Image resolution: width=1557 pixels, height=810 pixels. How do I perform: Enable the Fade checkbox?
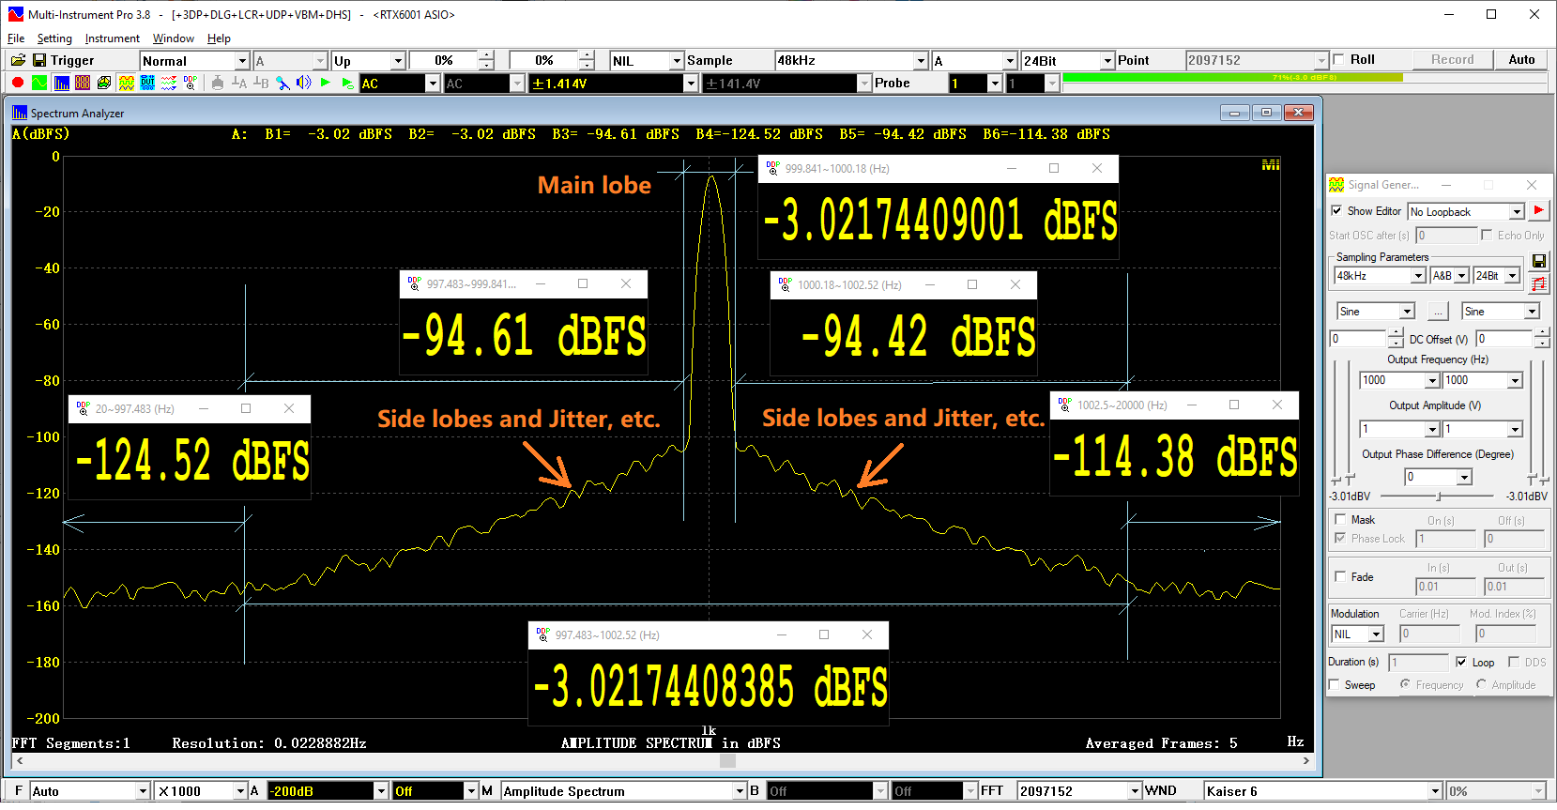point(1340,576)
